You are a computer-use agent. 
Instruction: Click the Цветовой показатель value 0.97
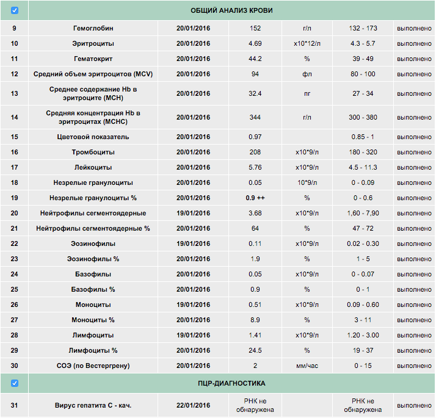255,137
